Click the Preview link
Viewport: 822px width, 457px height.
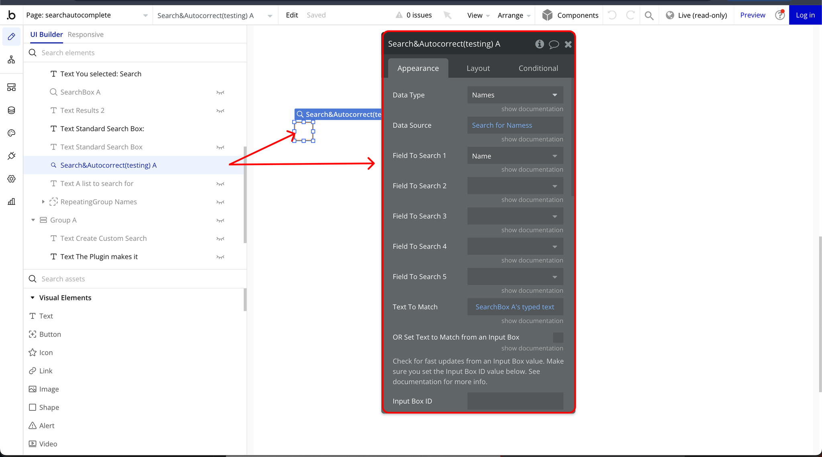[x=753, y=15]
